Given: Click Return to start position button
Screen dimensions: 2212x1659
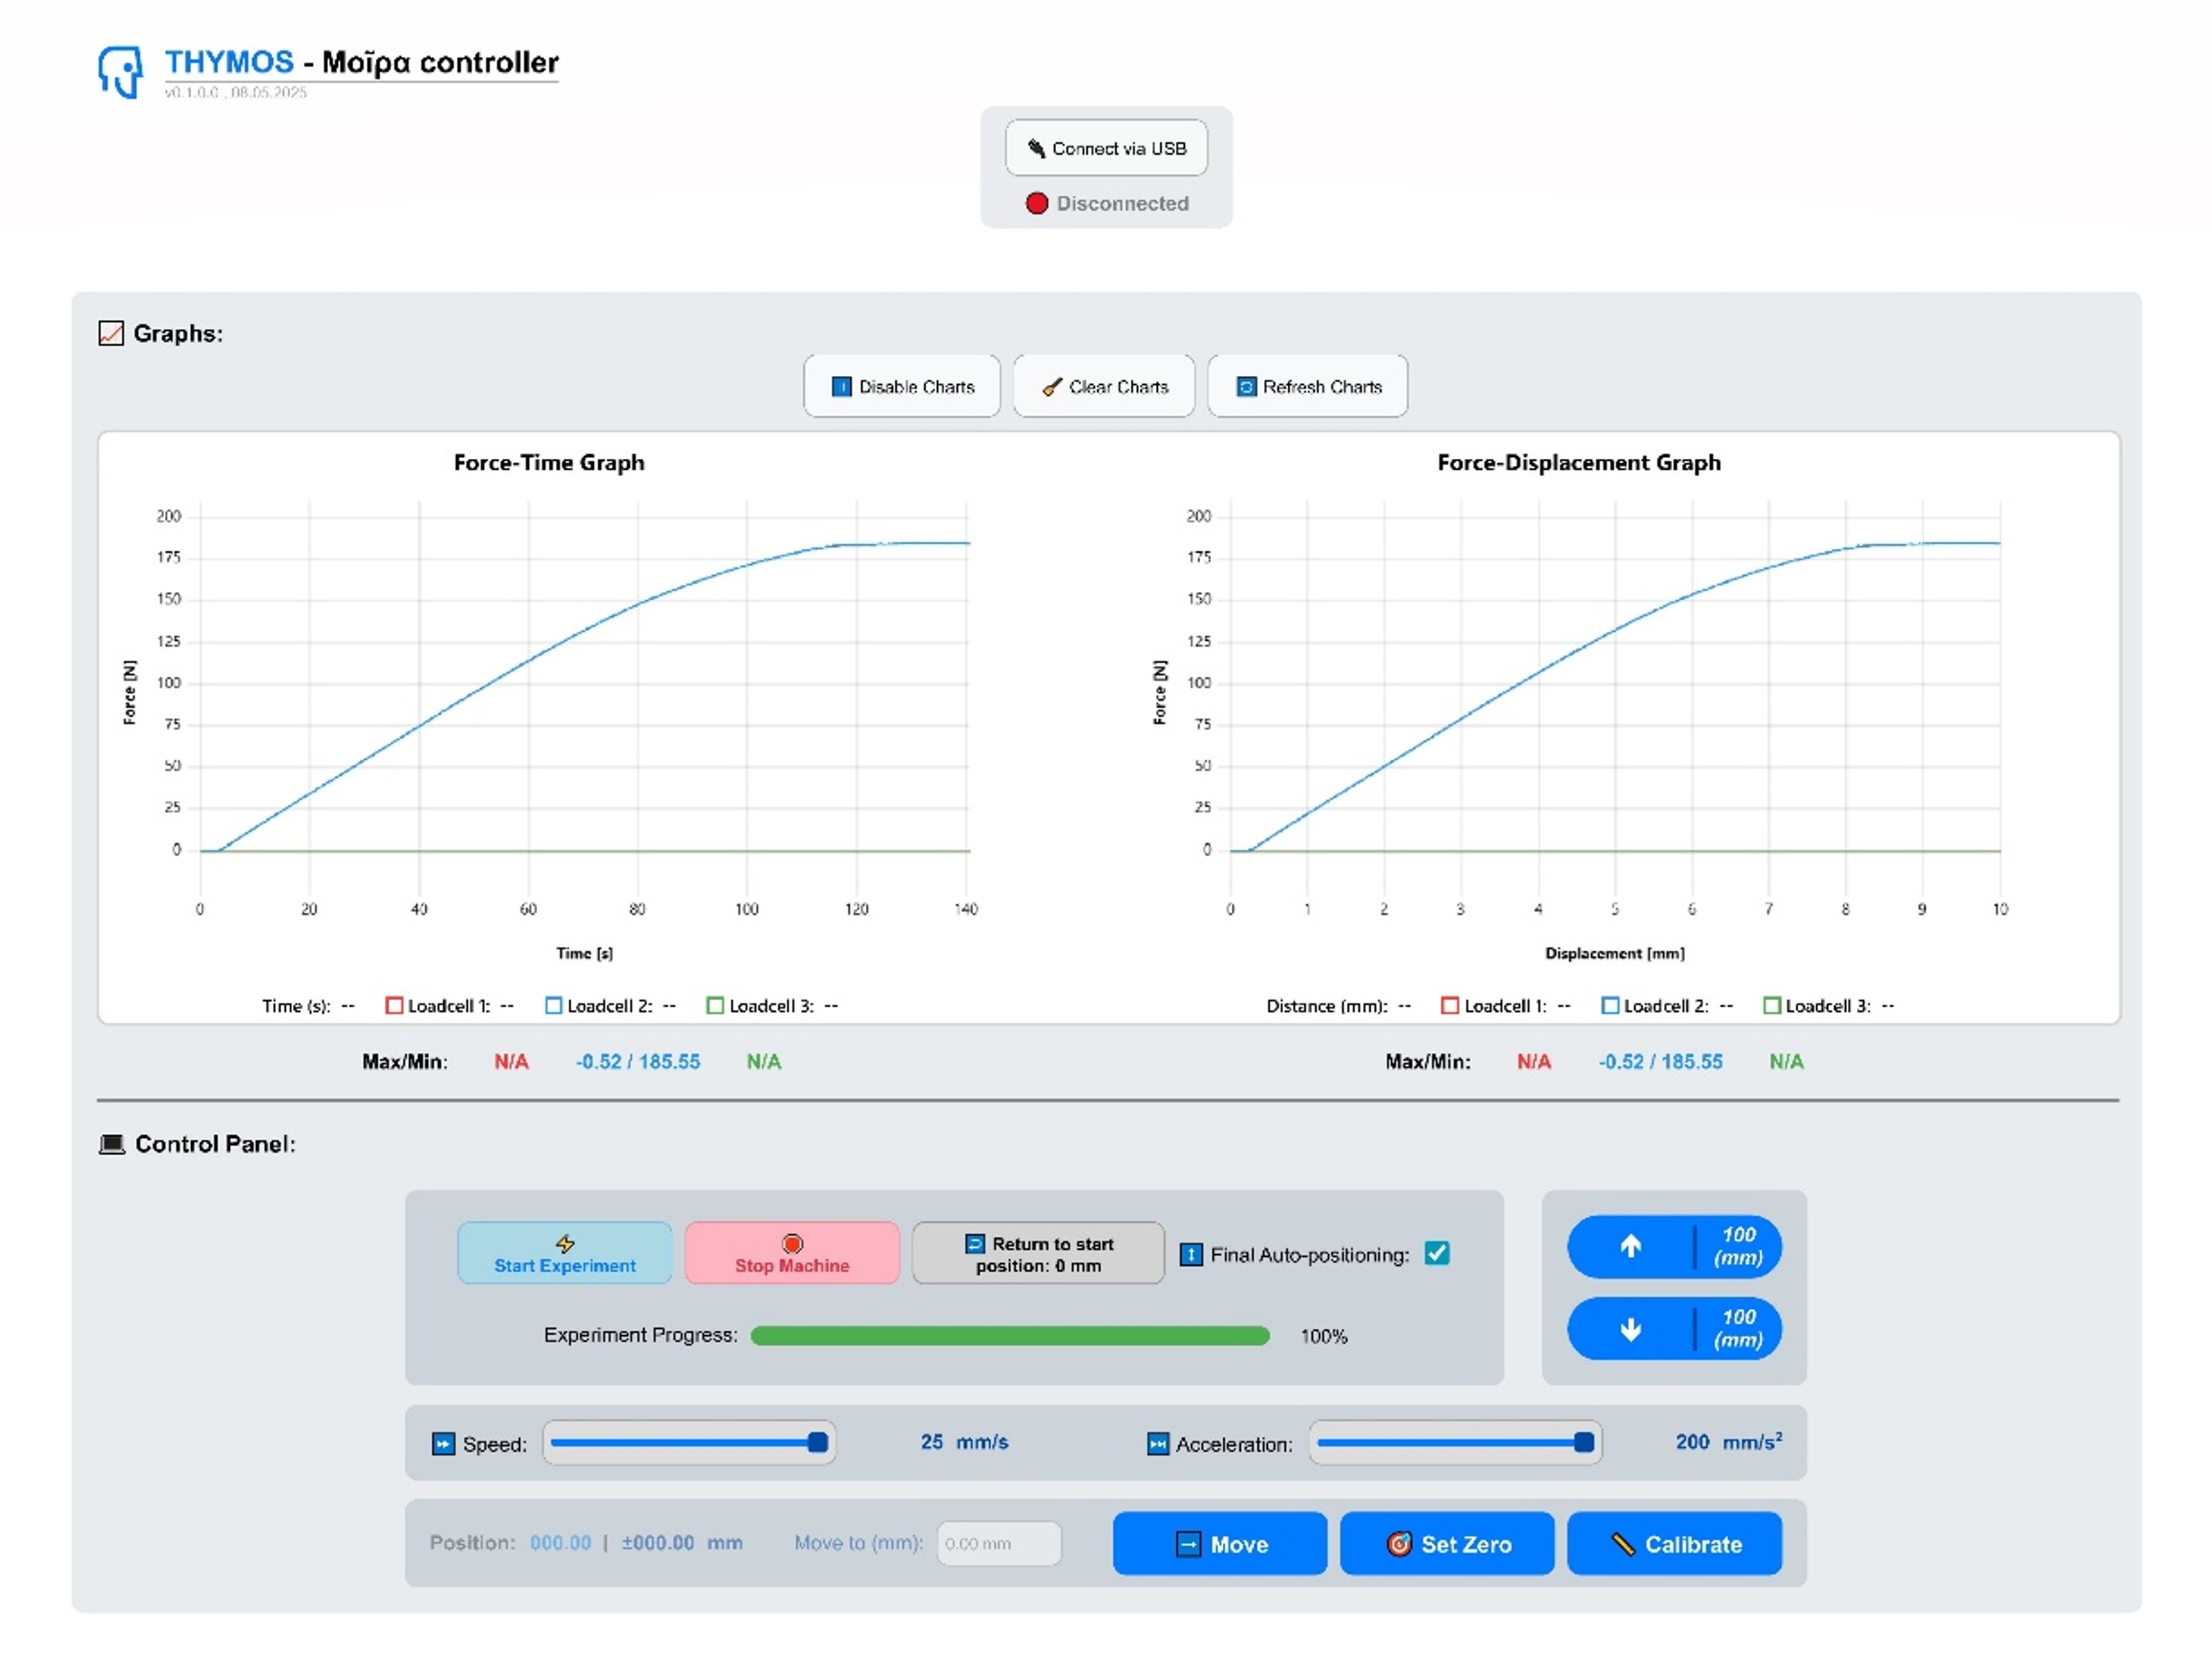Looking at the screenshot, I should point(1038,1253).
